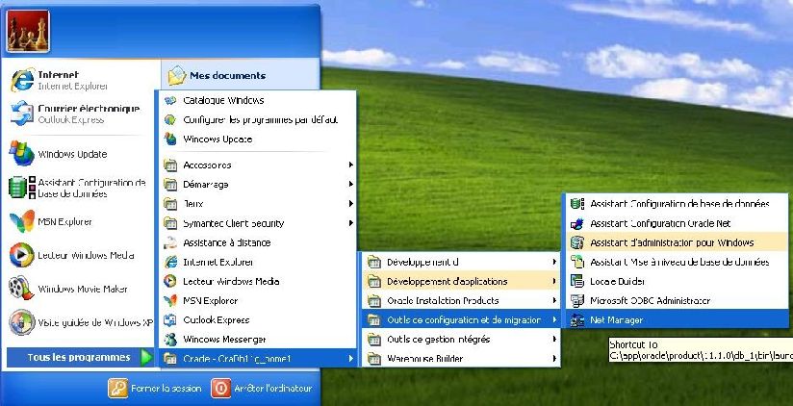Click the Windows Update icon in left pane
Viewport: 793px width, 406px height.
click(22, 153)
